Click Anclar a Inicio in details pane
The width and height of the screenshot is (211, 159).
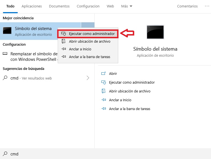pyautogui.click(x=120, y=100)
